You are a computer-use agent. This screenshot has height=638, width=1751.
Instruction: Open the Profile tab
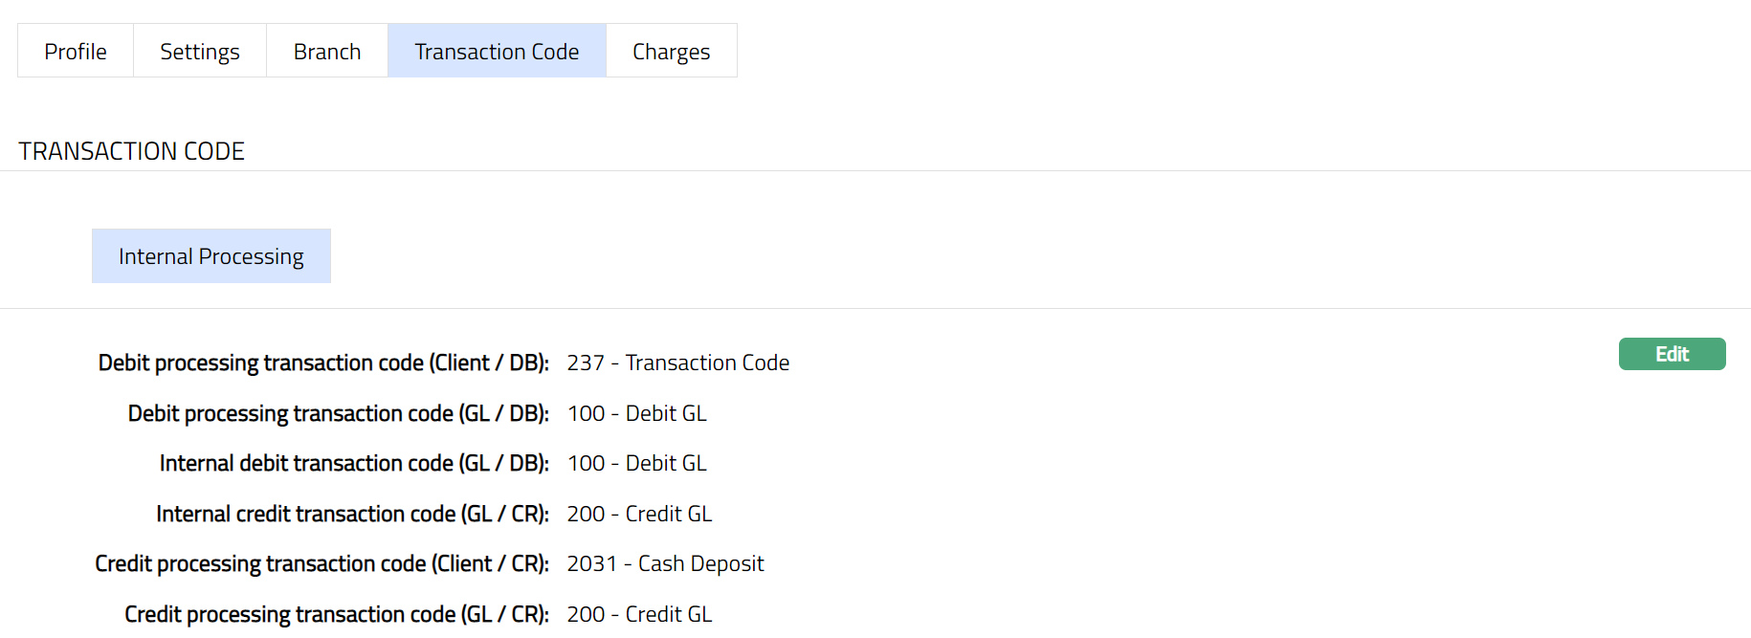(76, 52)
